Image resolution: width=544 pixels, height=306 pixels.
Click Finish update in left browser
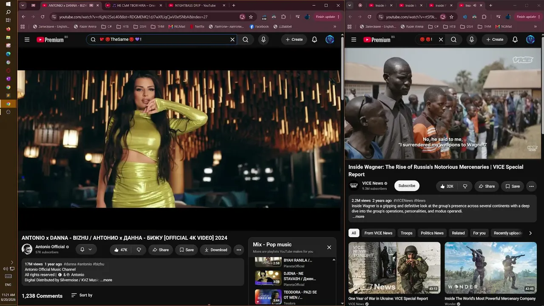click(327, 17)
